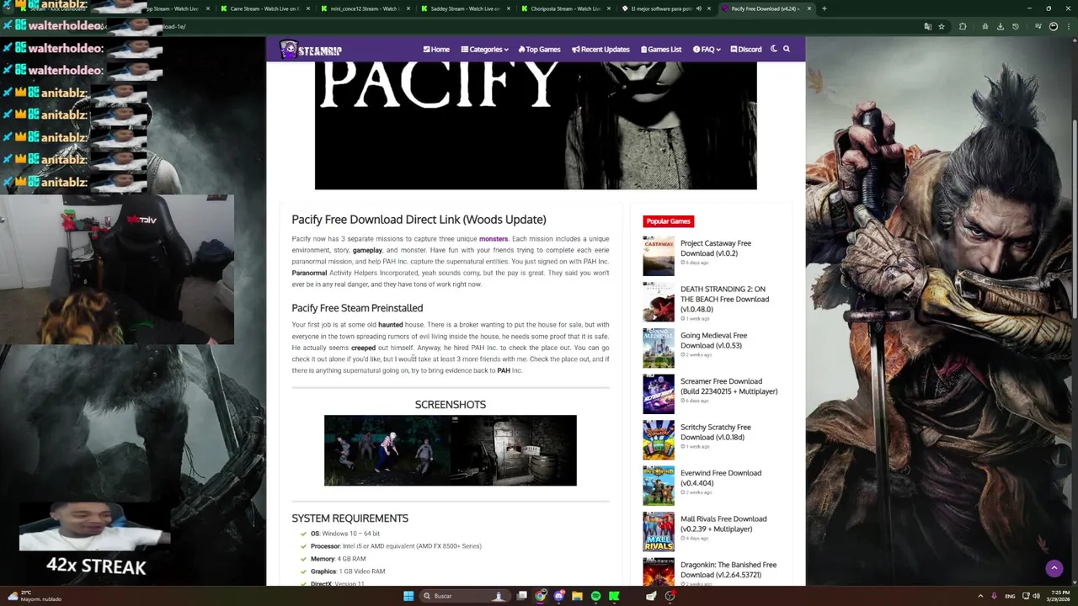
Task: Switch to the Saddey Stream tab
Action: click(x=465, y=8)
